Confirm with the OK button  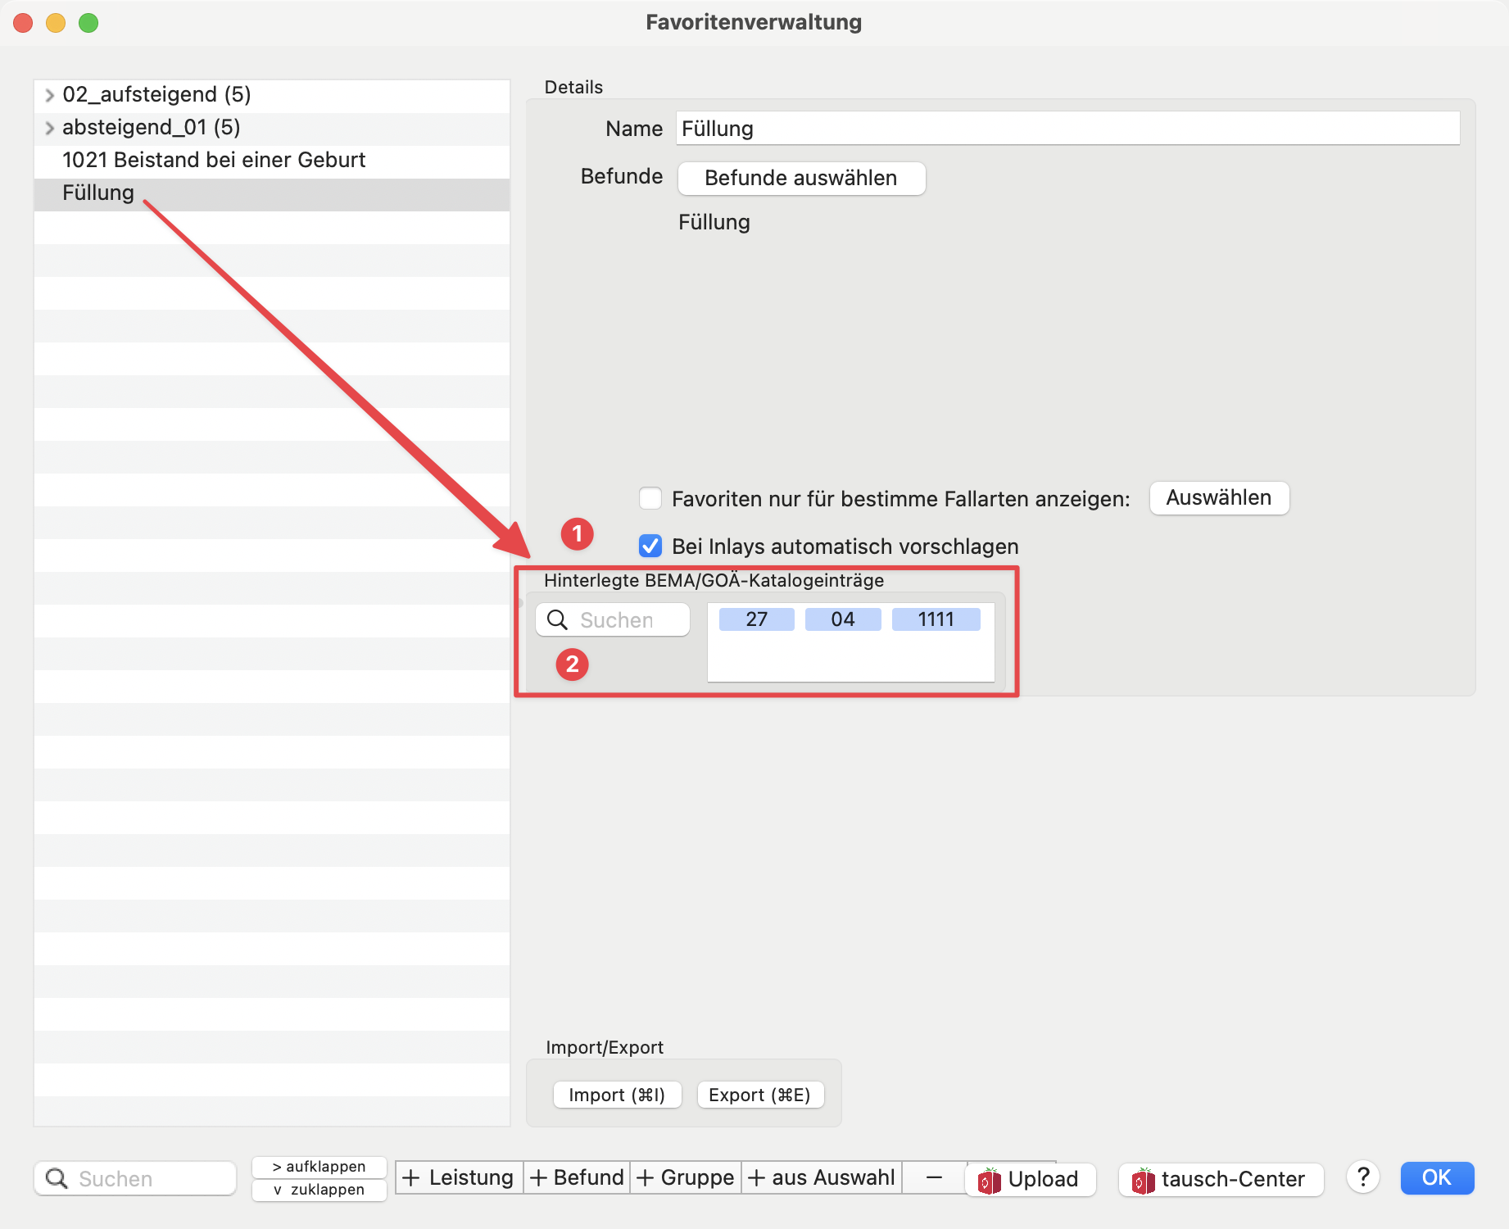[1437, 1177]
